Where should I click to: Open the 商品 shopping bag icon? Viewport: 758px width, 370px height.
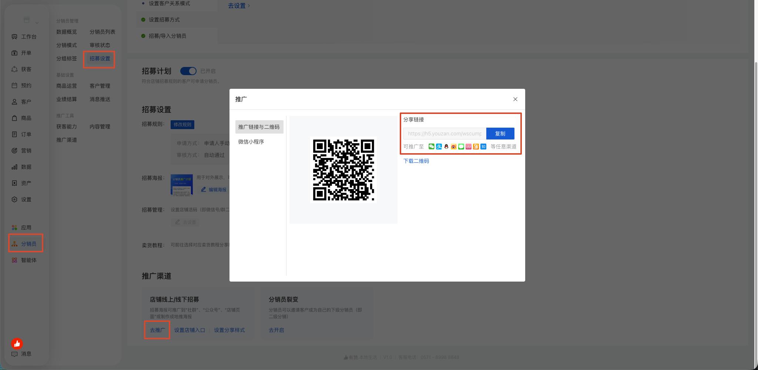[x=14, y=118]
